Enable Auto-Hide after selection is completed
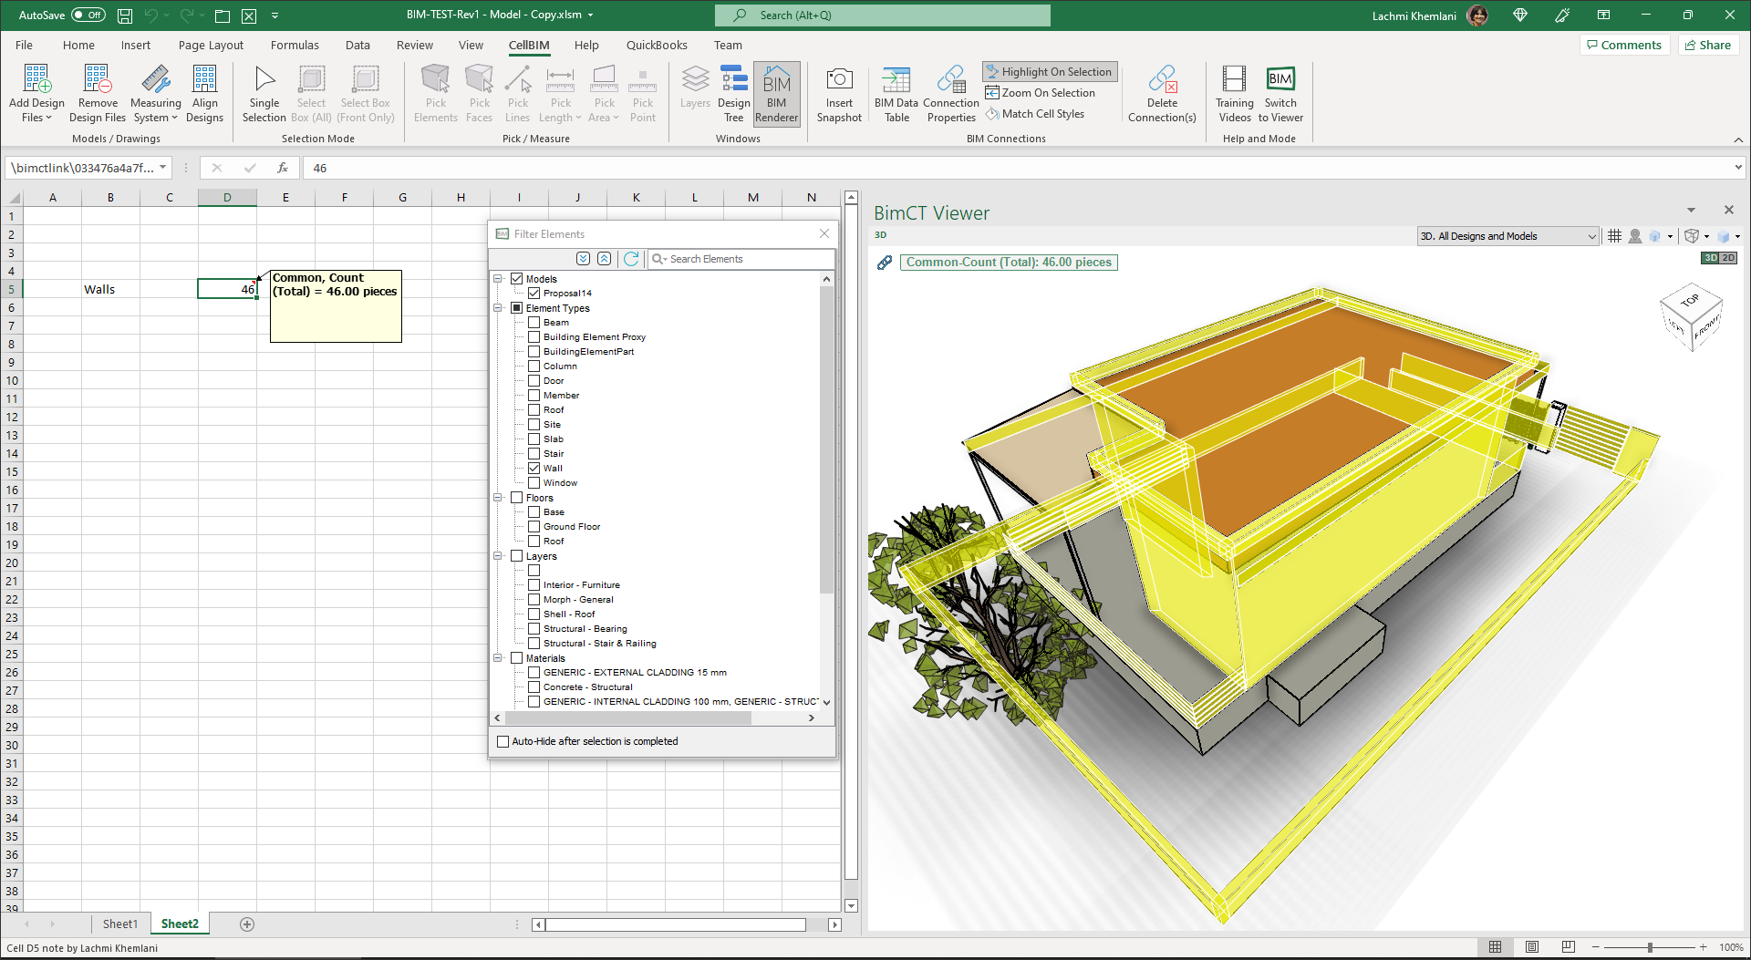Screen dimensions: 1751x960 [x=503, y=742]
